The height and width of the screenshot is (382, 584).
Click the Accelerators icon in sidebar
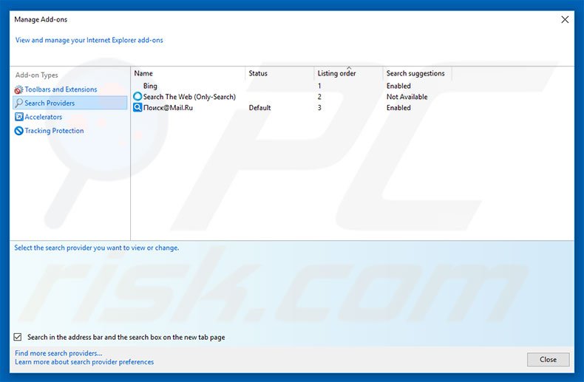(18, 117)
